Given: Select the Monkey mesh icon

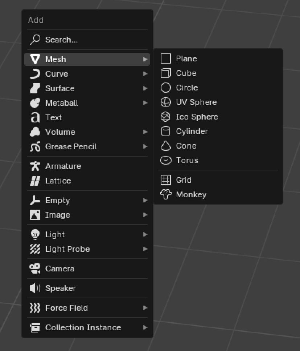Looking at the screenshot, I should pyautogui.click(x=165, y=195).
